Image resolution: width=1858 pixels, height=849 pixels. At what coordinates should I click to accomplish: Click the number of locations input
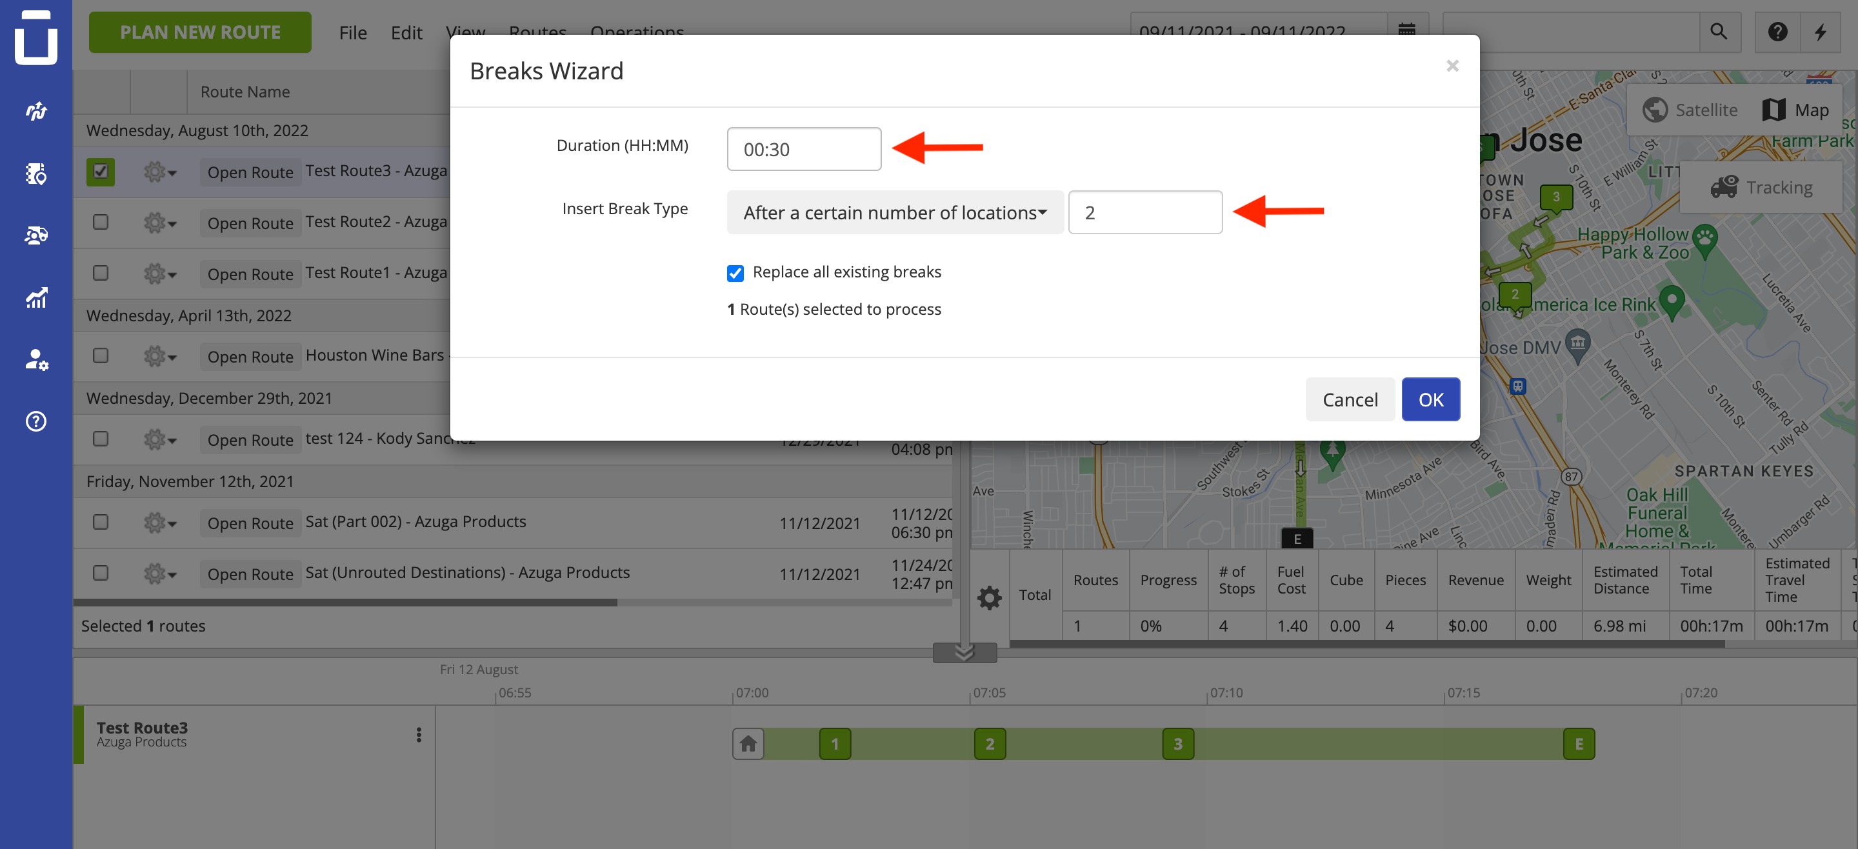(1144, 212)
